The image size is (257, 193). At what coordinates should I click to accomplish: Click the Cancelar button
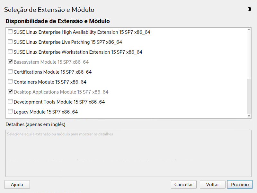point(183,185)
